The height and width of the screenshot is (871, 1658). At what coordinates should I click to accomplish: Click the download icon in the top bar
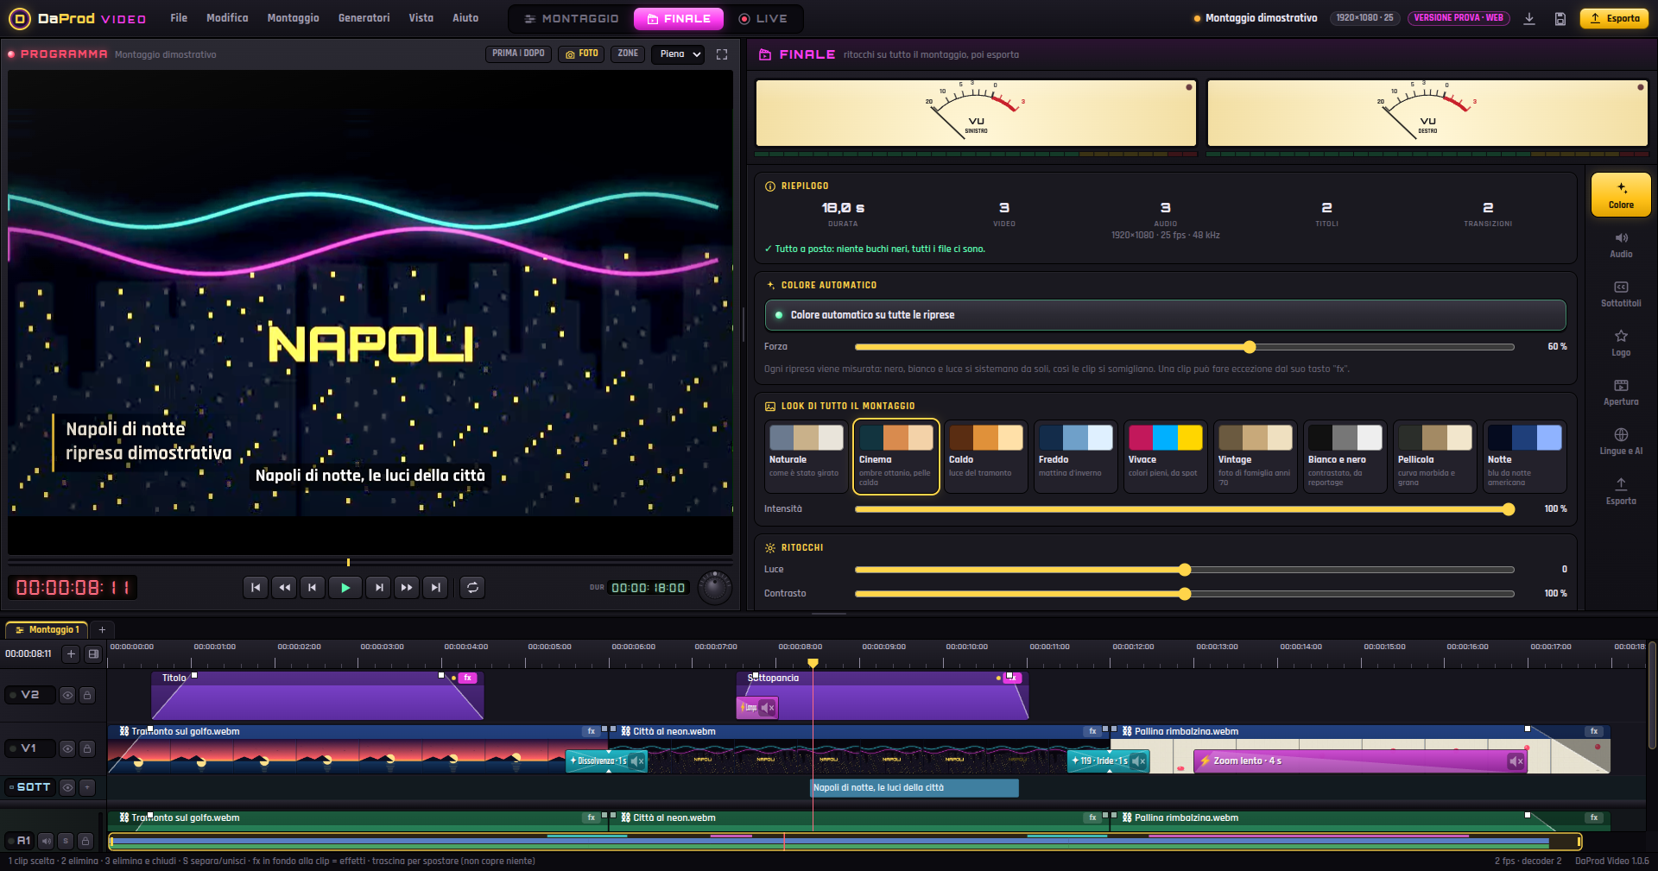click(x=1529, y=18)
